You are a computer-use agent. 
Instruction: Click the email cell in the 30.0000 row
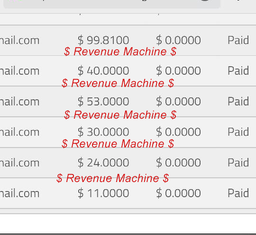coord(19,132)
